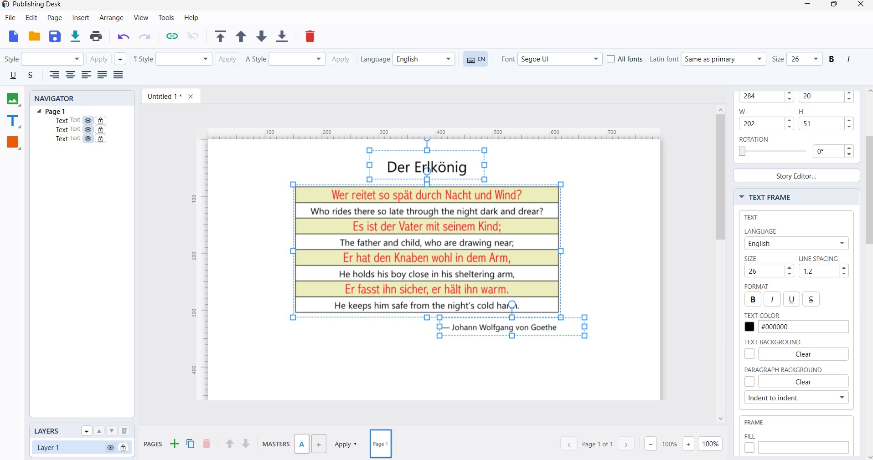Screen dimensions: 873x460
Task: Select the image frame tool in left sidebar
Action: click(13, 99)
